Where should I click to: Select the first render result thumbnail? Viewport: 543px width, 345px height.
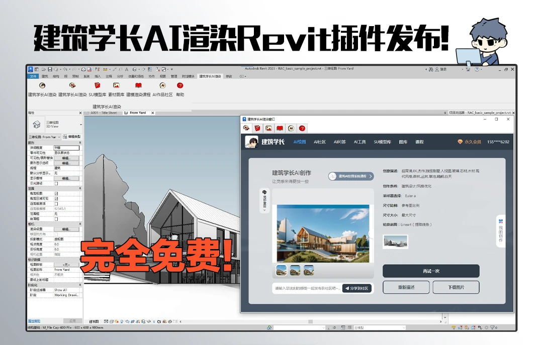tap(281, 270)
